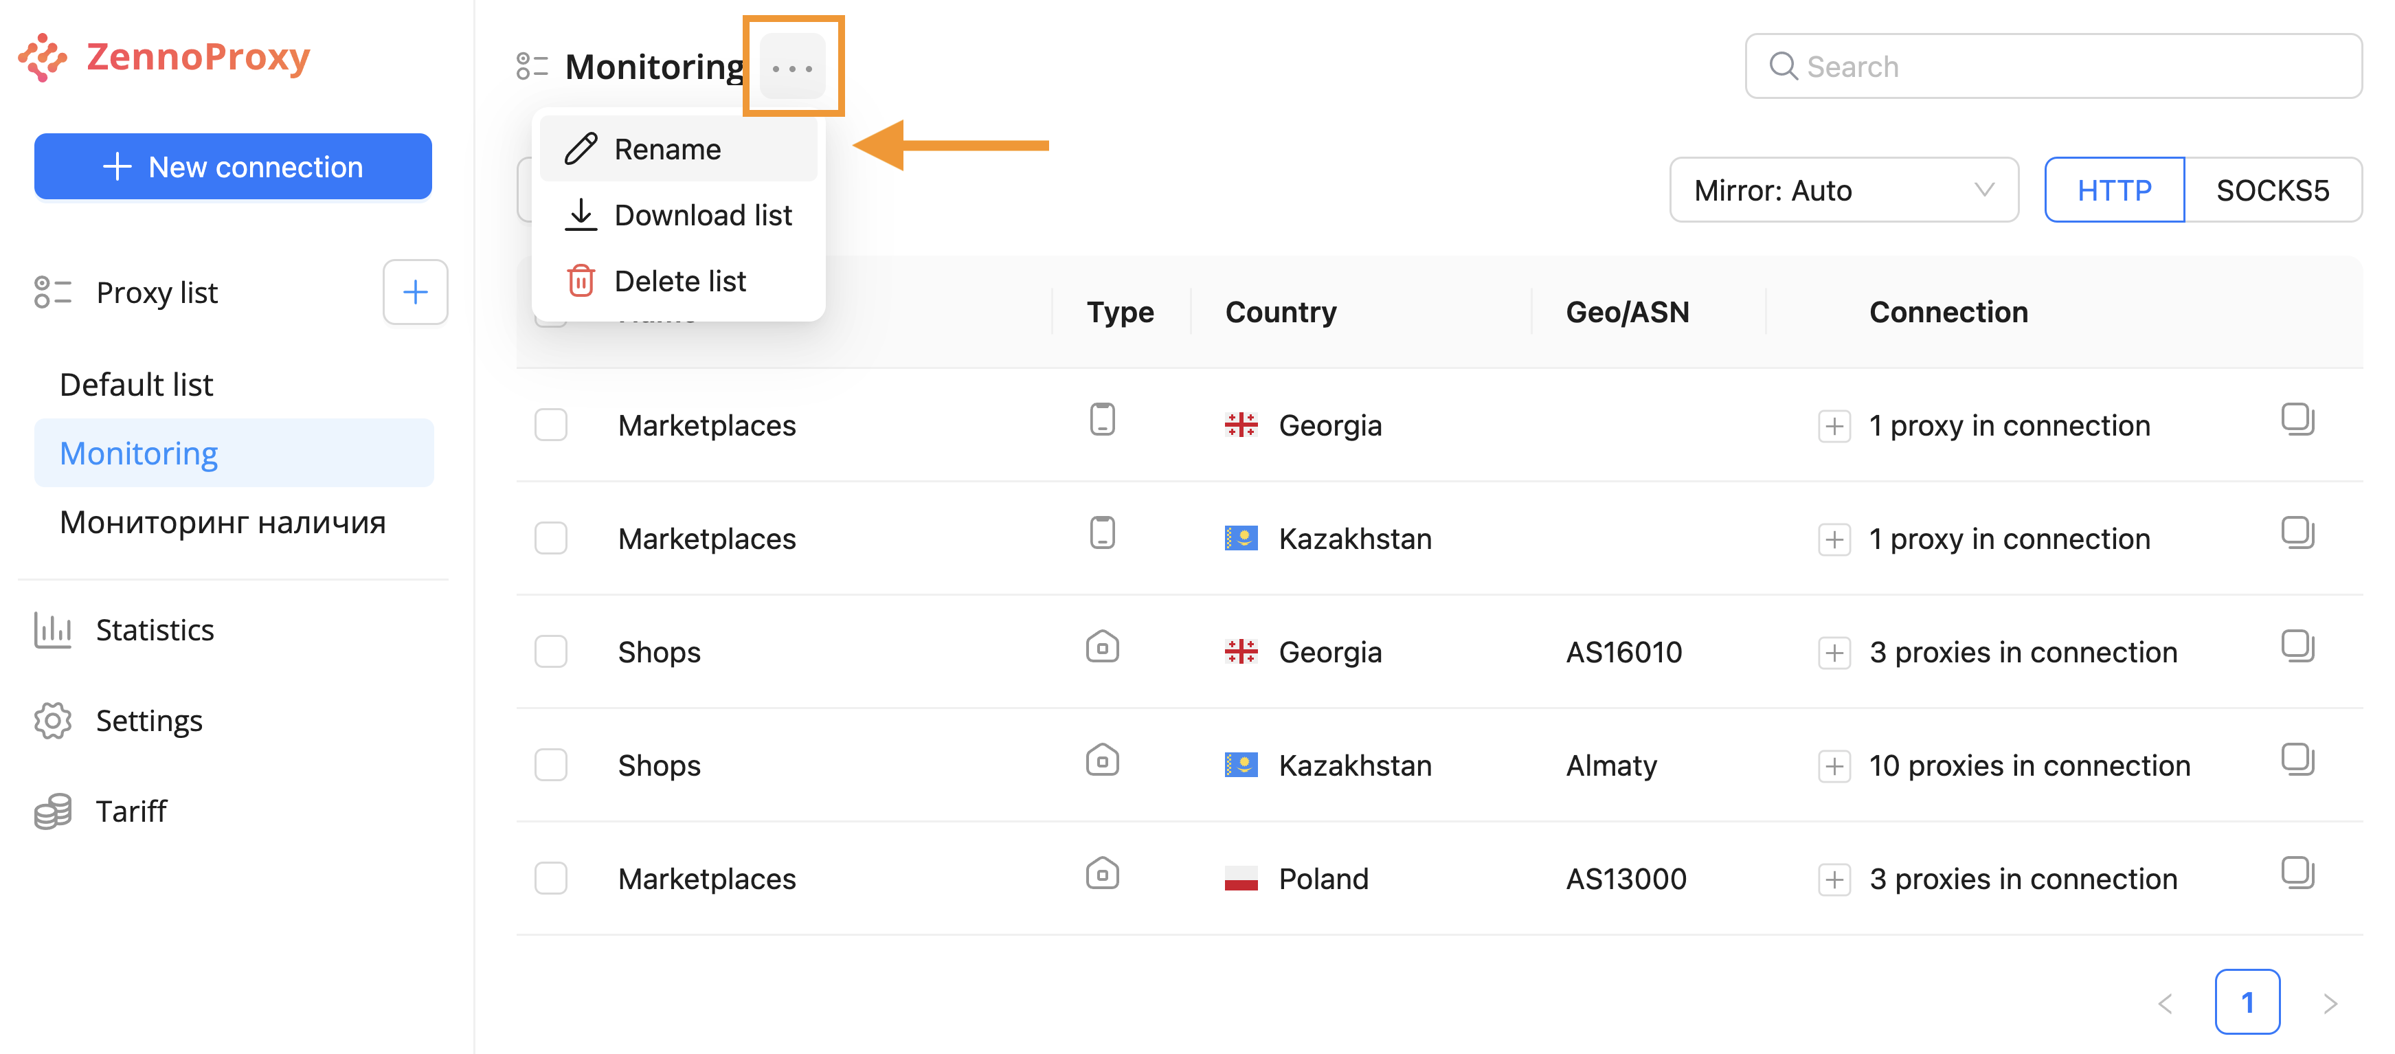The image size is (2395, 1054).
Task: Choose Rename from the list menu
Action: point(668,148)
